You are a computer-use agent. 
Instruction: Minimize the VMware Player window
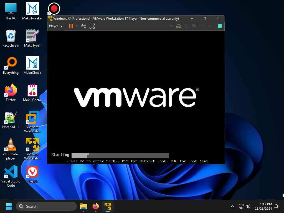point(192,19)
